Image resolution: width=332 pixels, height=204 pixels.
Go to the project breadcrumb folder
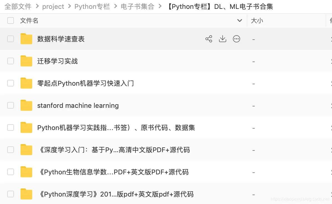point(53,6)
